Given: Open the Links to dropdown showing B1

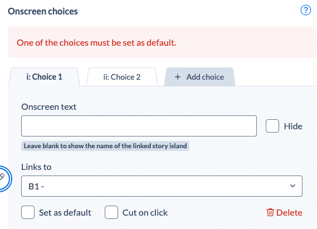Looking at the screenshot, I should pyautogui.click(x=162, y=186).
